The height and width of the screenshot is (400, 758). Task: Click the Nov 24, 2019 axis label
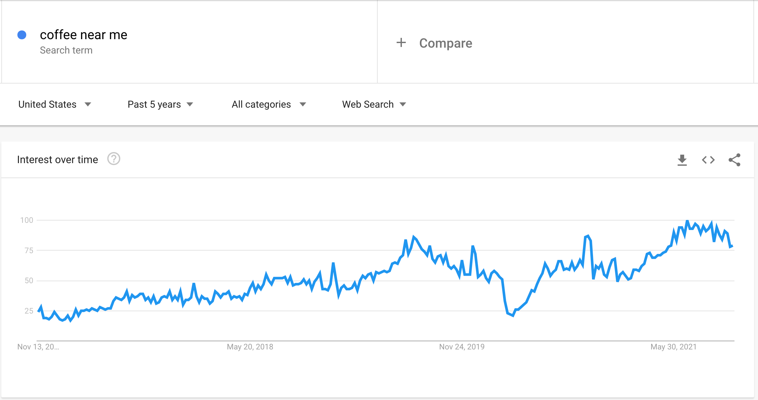pos(462,347)
